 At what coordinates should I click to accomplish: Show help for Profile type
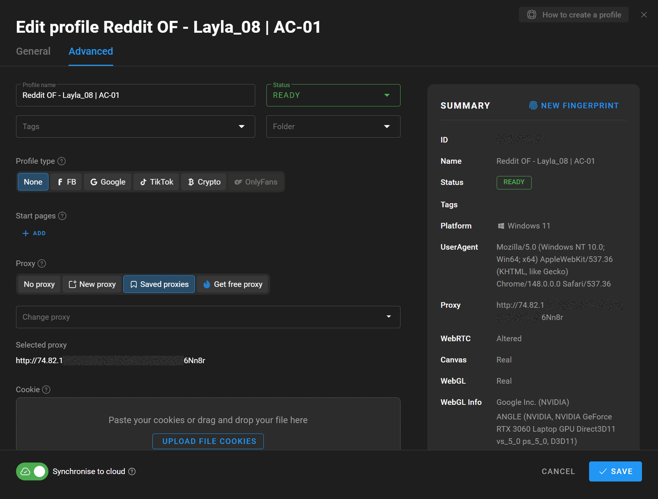62,161
